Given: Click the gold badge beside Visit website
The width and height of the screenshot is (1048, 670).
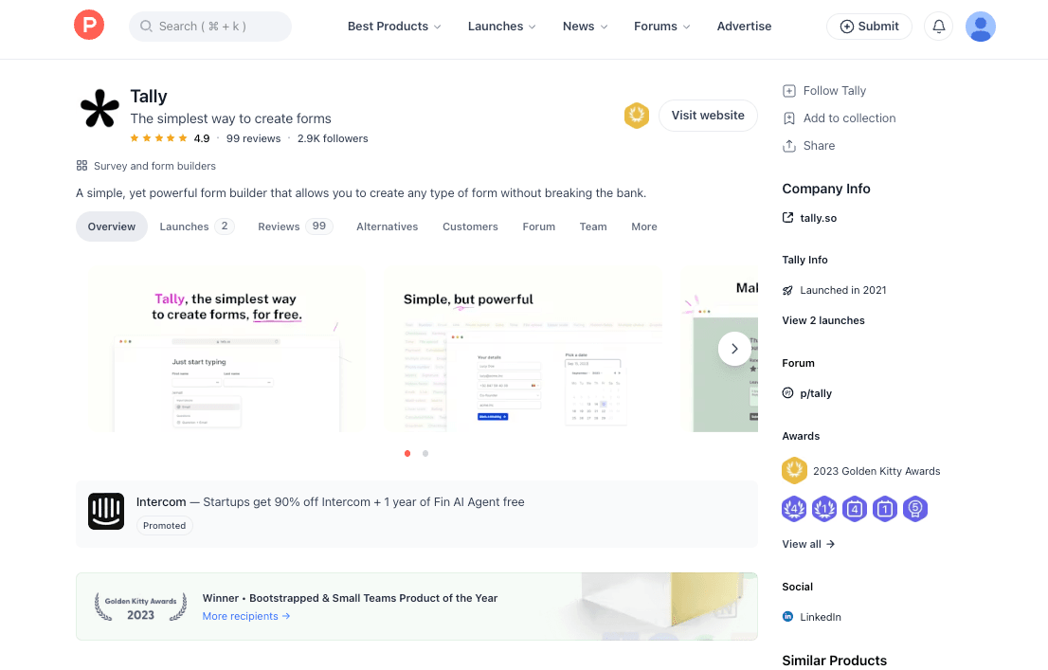Looking at the screenshot, I should pyautogui.click(x=637, y=116).
